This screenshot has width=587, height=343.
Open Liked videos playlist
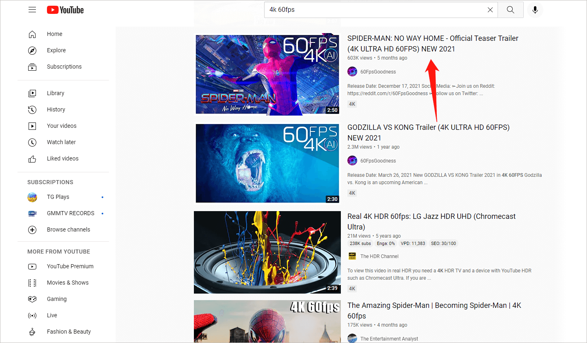coord(62,158)
